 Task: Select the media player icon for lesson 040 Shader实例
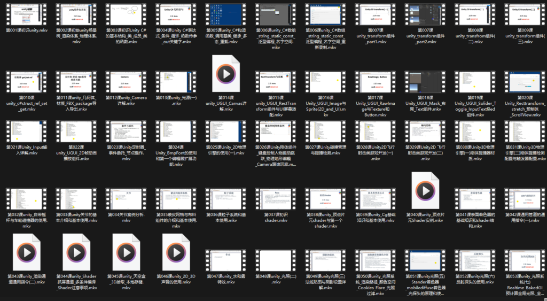click(x=425, y=191)
